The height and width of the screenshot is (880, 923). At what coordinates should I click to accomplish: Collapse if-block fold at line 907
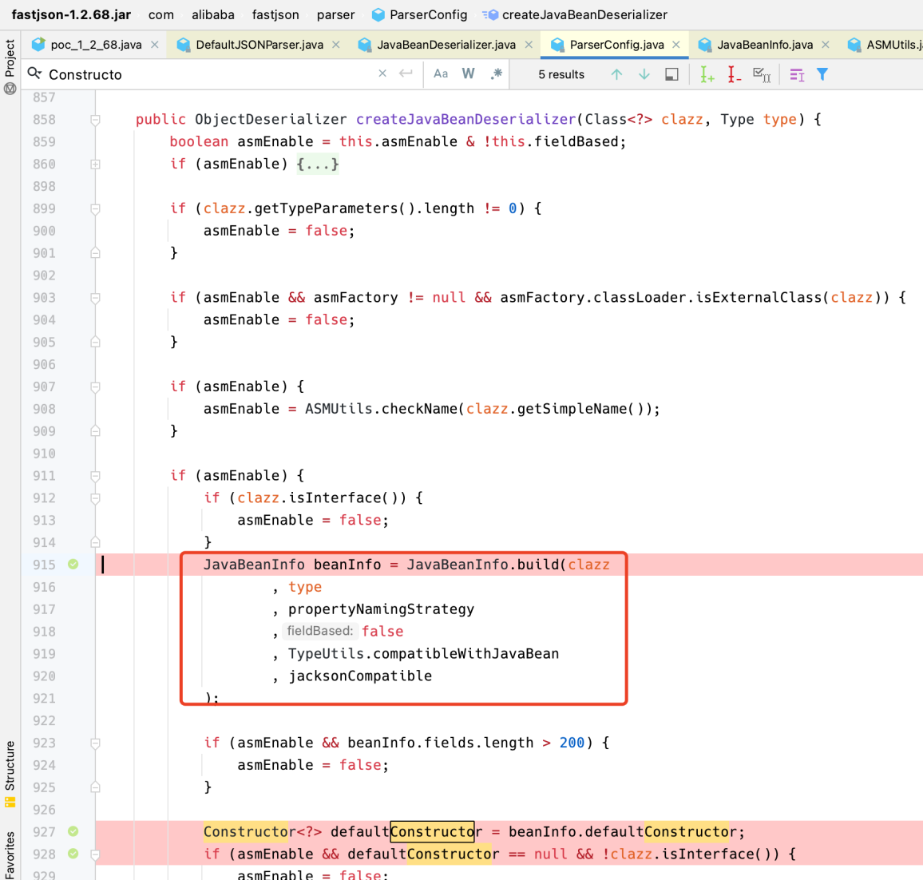(x=95, y=386)
